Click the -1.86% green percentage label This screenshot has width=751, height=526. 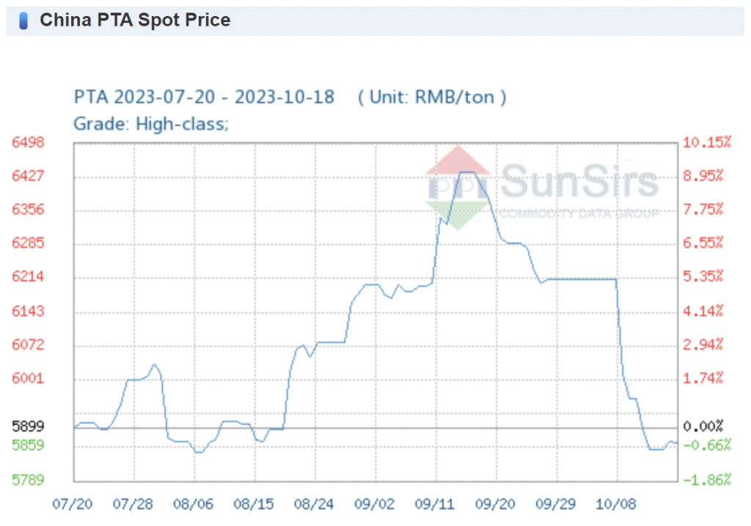pyautogui.click(x=707, y=480)
